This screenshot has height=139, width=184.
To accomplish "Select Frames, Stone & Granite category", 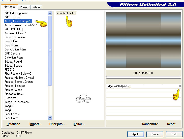I will point(19,82).
